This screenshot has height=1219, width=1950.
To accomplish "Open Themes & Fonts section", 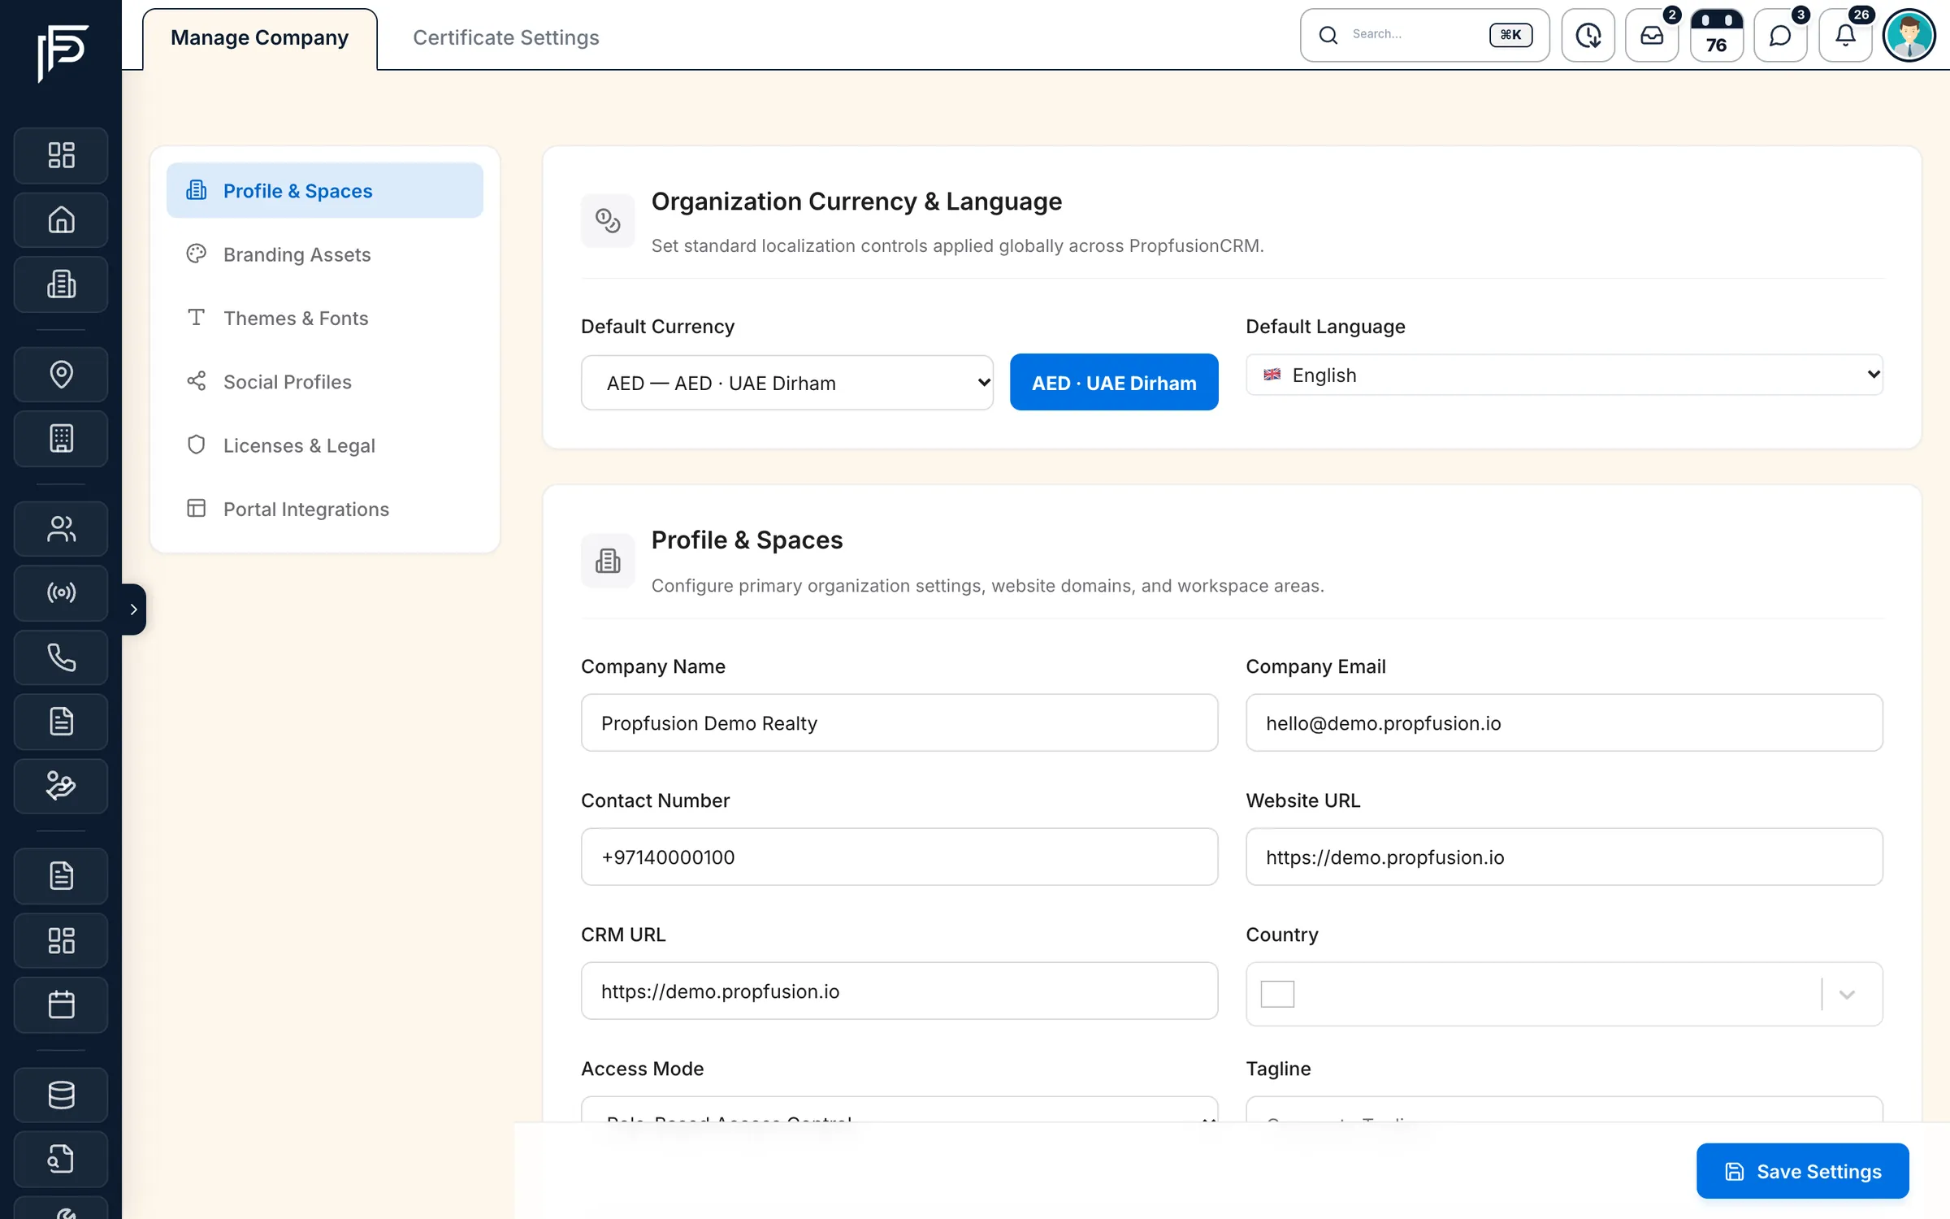I will [x=324, y=318].
